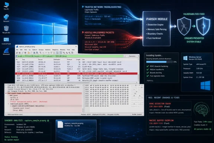Collapse the ROHC Robust Header Compression row
This screenshot has width=214, height=143.
[6, 93]
